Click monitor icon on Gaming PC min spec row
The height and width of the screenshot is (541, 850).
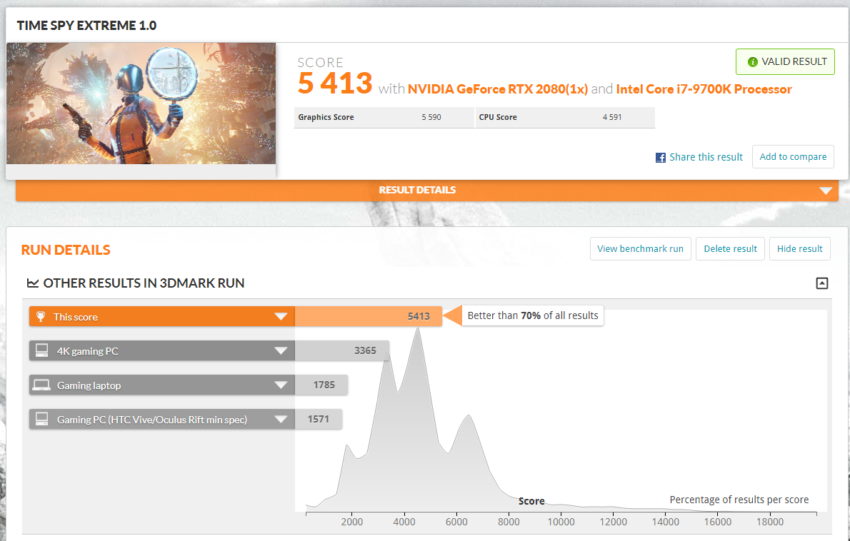(41, 419)
